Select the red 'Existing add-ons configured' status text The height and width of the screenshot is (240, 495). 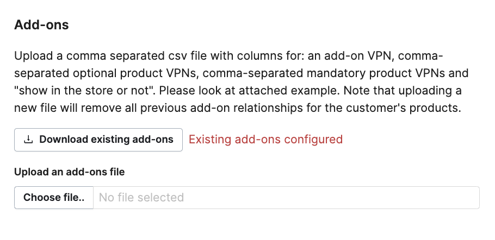pos(265,139)
